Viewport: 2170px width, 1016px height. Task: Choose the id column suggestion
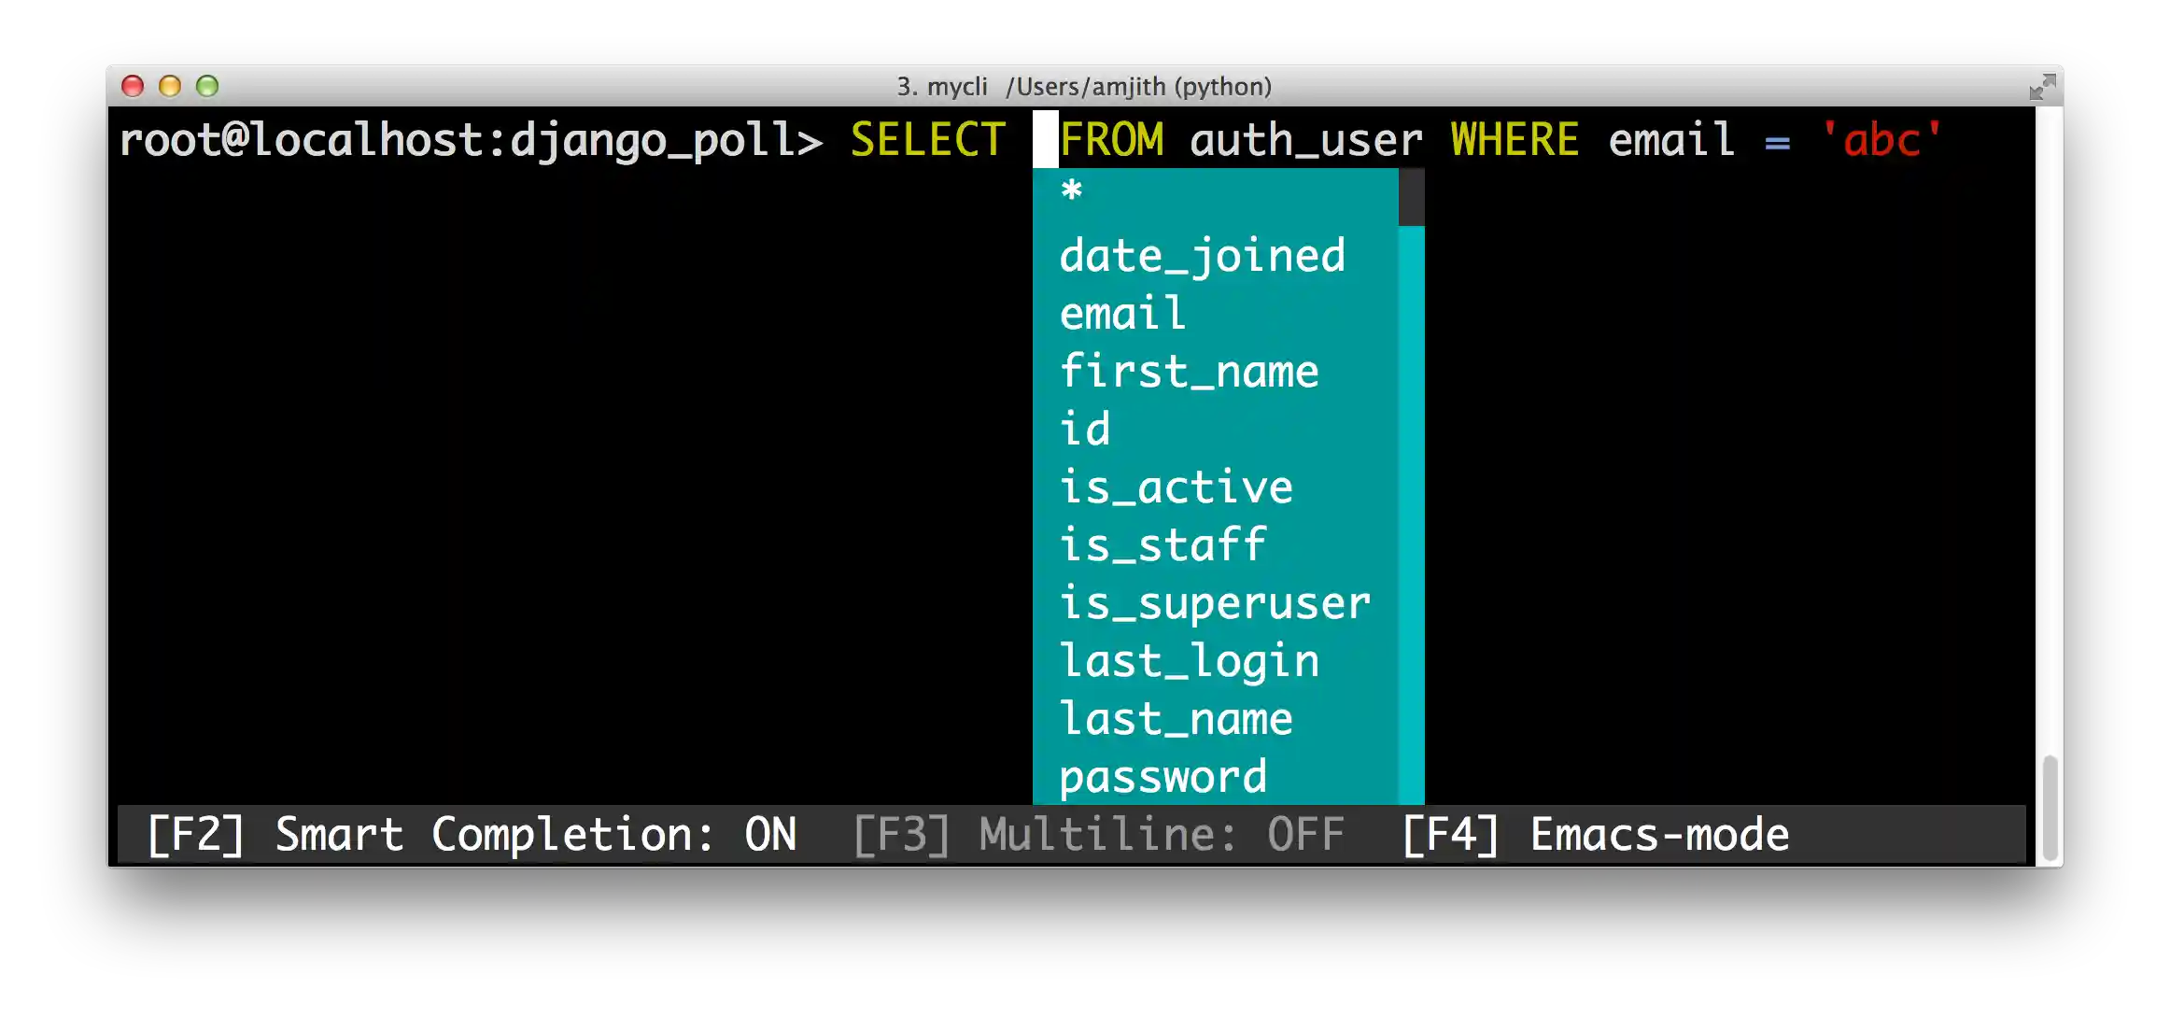(x=1085, y=430)
